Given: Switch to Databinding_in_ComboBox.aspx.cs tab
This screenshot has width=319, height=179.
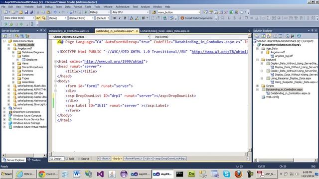Looking at the screenshot, I should click(x=69, y=31).
